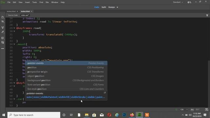Screen dimensions: 210x118
Task: Collapse the @keyframes road block at line 29
Action: pos(14,28)
